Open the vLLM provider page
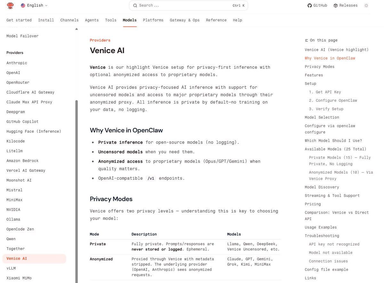Image resolution: width=384 pixels, height=283 pixels. point(11,268)
